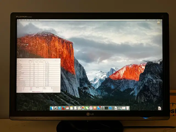The image size is (176, 132).
Task: Open the Window menu
Action: coord(35,20)
